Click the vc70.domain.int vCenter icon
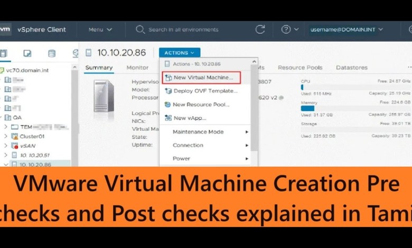The image size is (412, 248). (x=2, y=70)
